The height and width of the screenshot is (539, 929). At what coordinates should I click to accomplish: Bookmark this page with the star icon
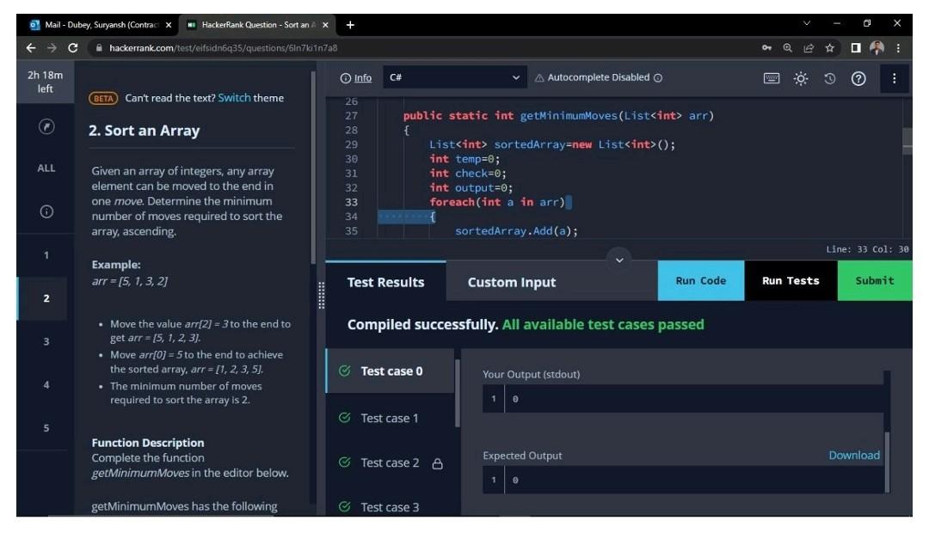click(x=829, y=48)
